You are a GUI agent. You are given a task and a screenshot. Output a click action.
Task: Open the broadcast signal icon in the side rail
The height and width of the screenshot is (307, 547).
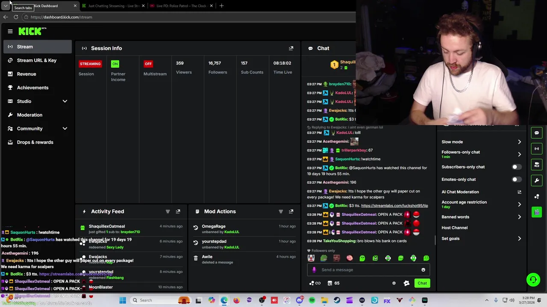[537, 149]
